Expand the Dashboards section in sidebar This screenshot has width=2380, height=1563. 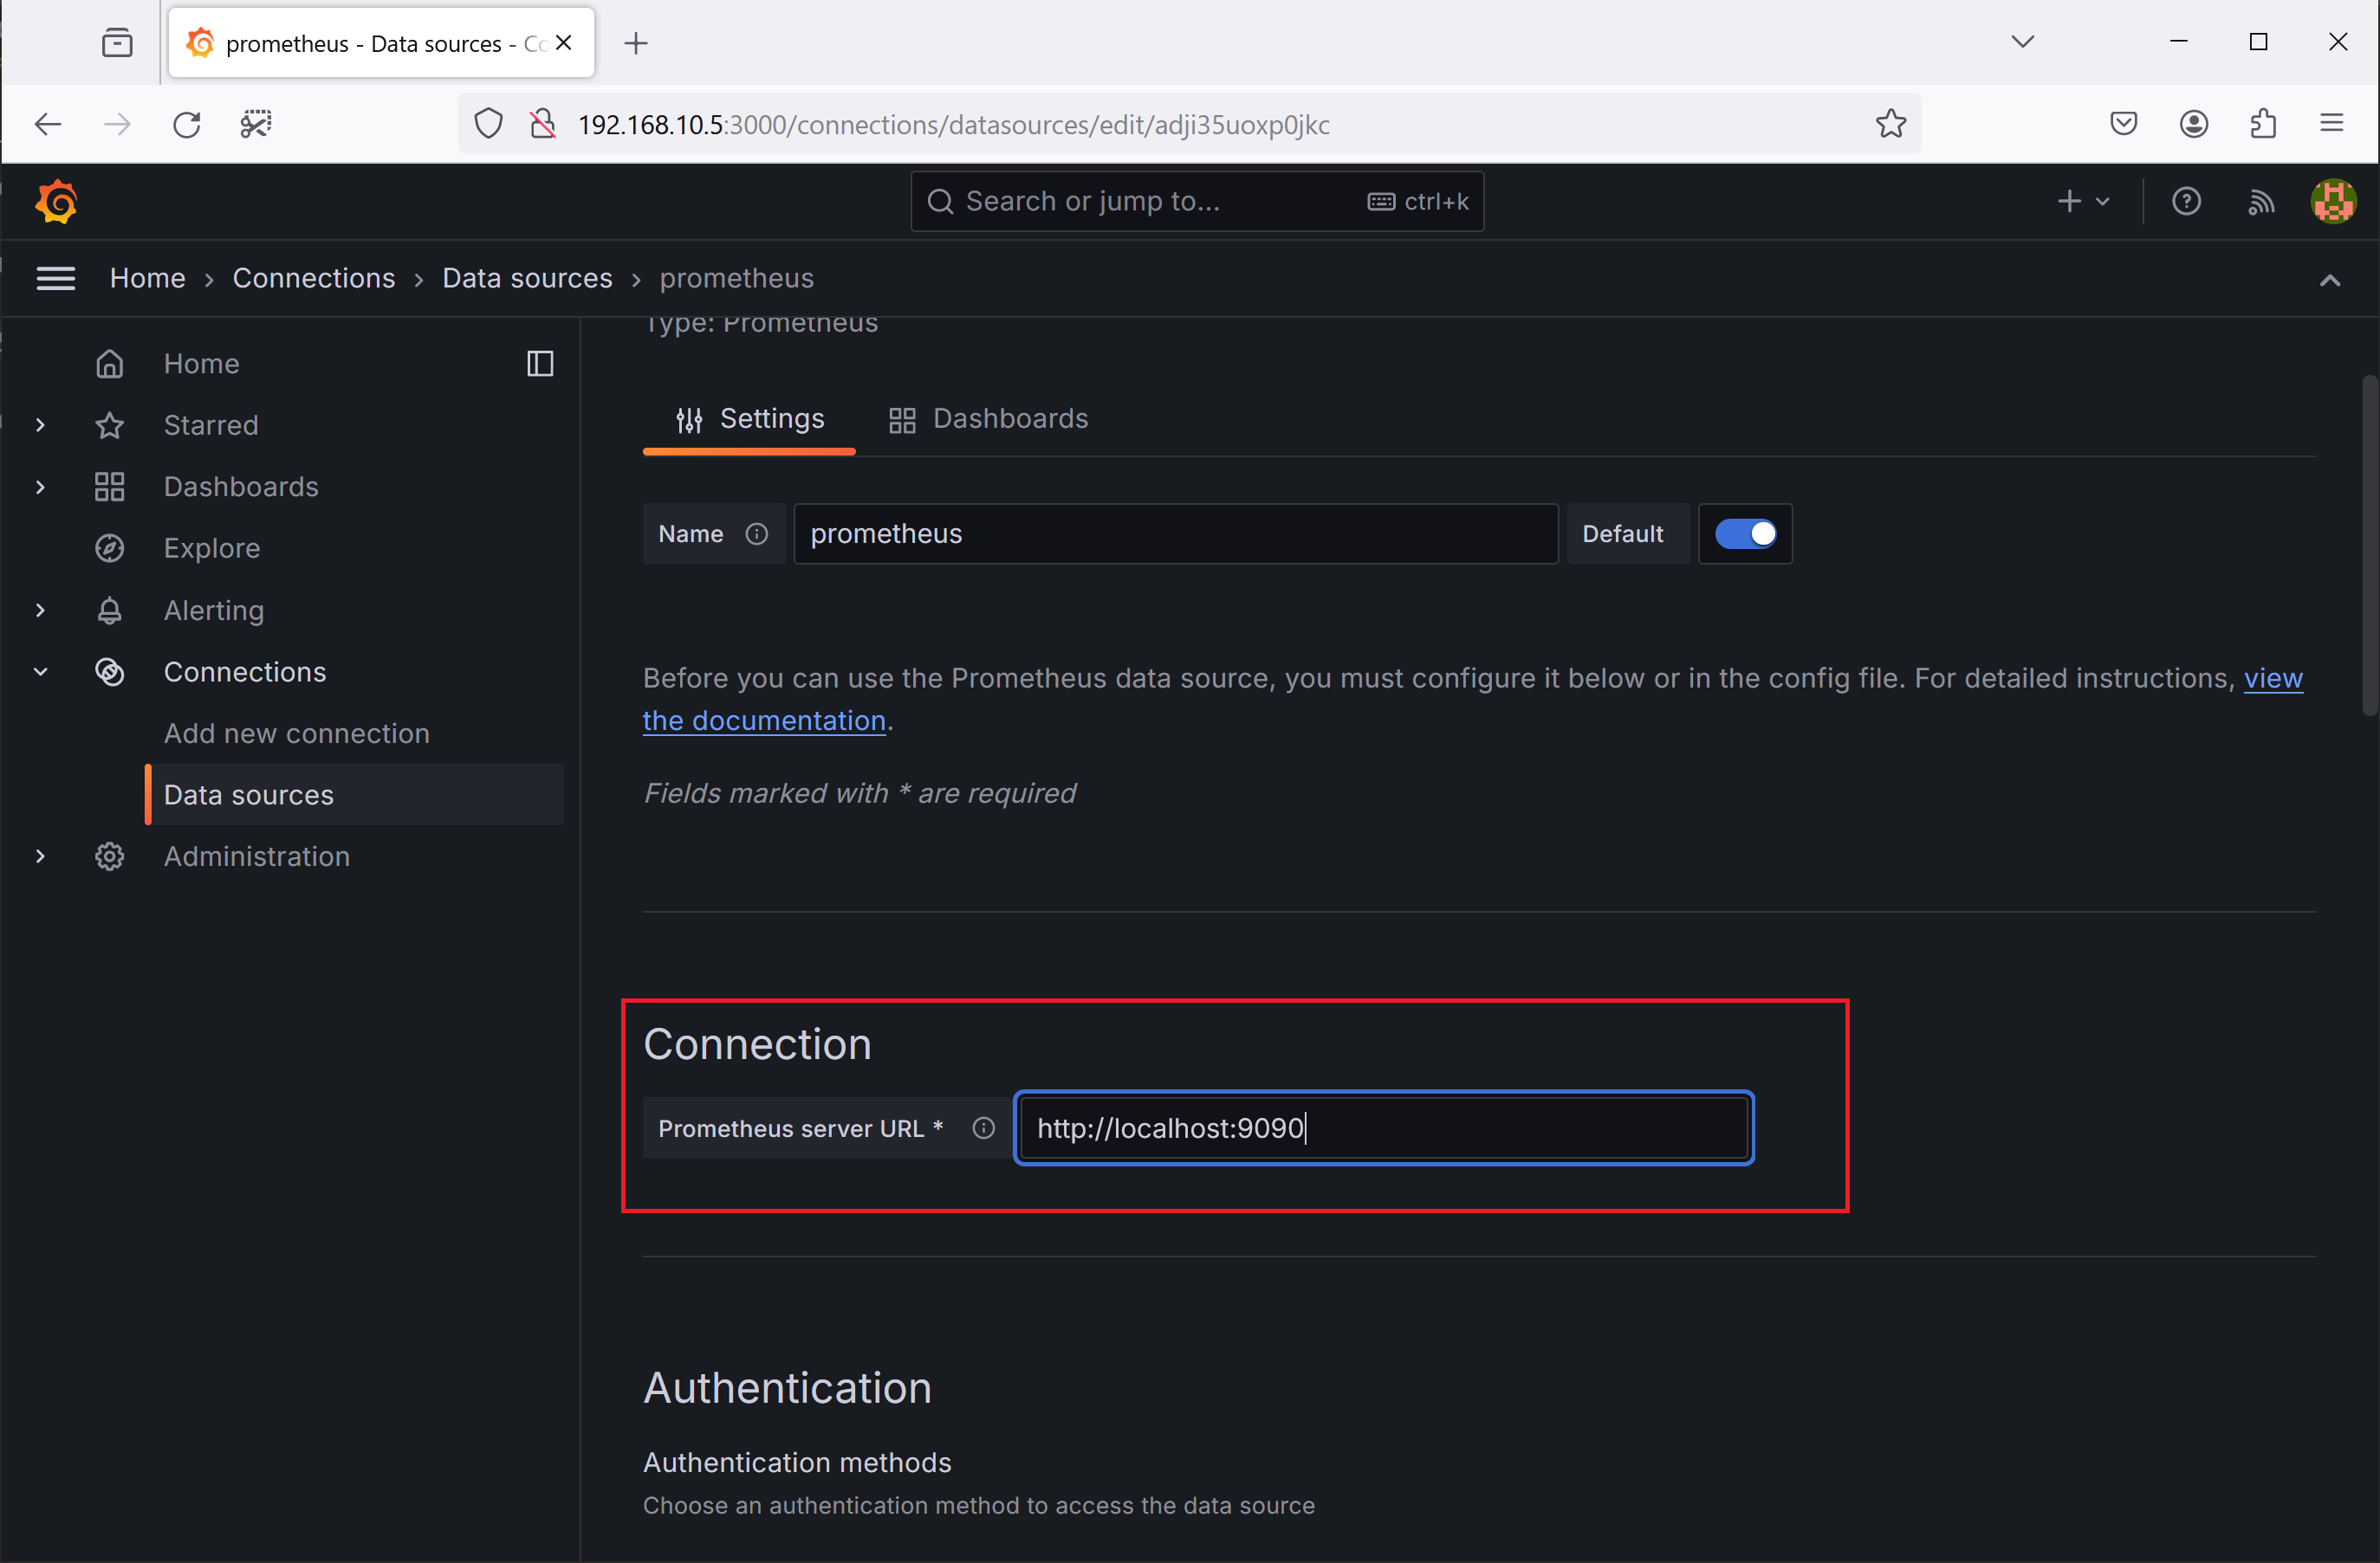(x=38, y=487)
